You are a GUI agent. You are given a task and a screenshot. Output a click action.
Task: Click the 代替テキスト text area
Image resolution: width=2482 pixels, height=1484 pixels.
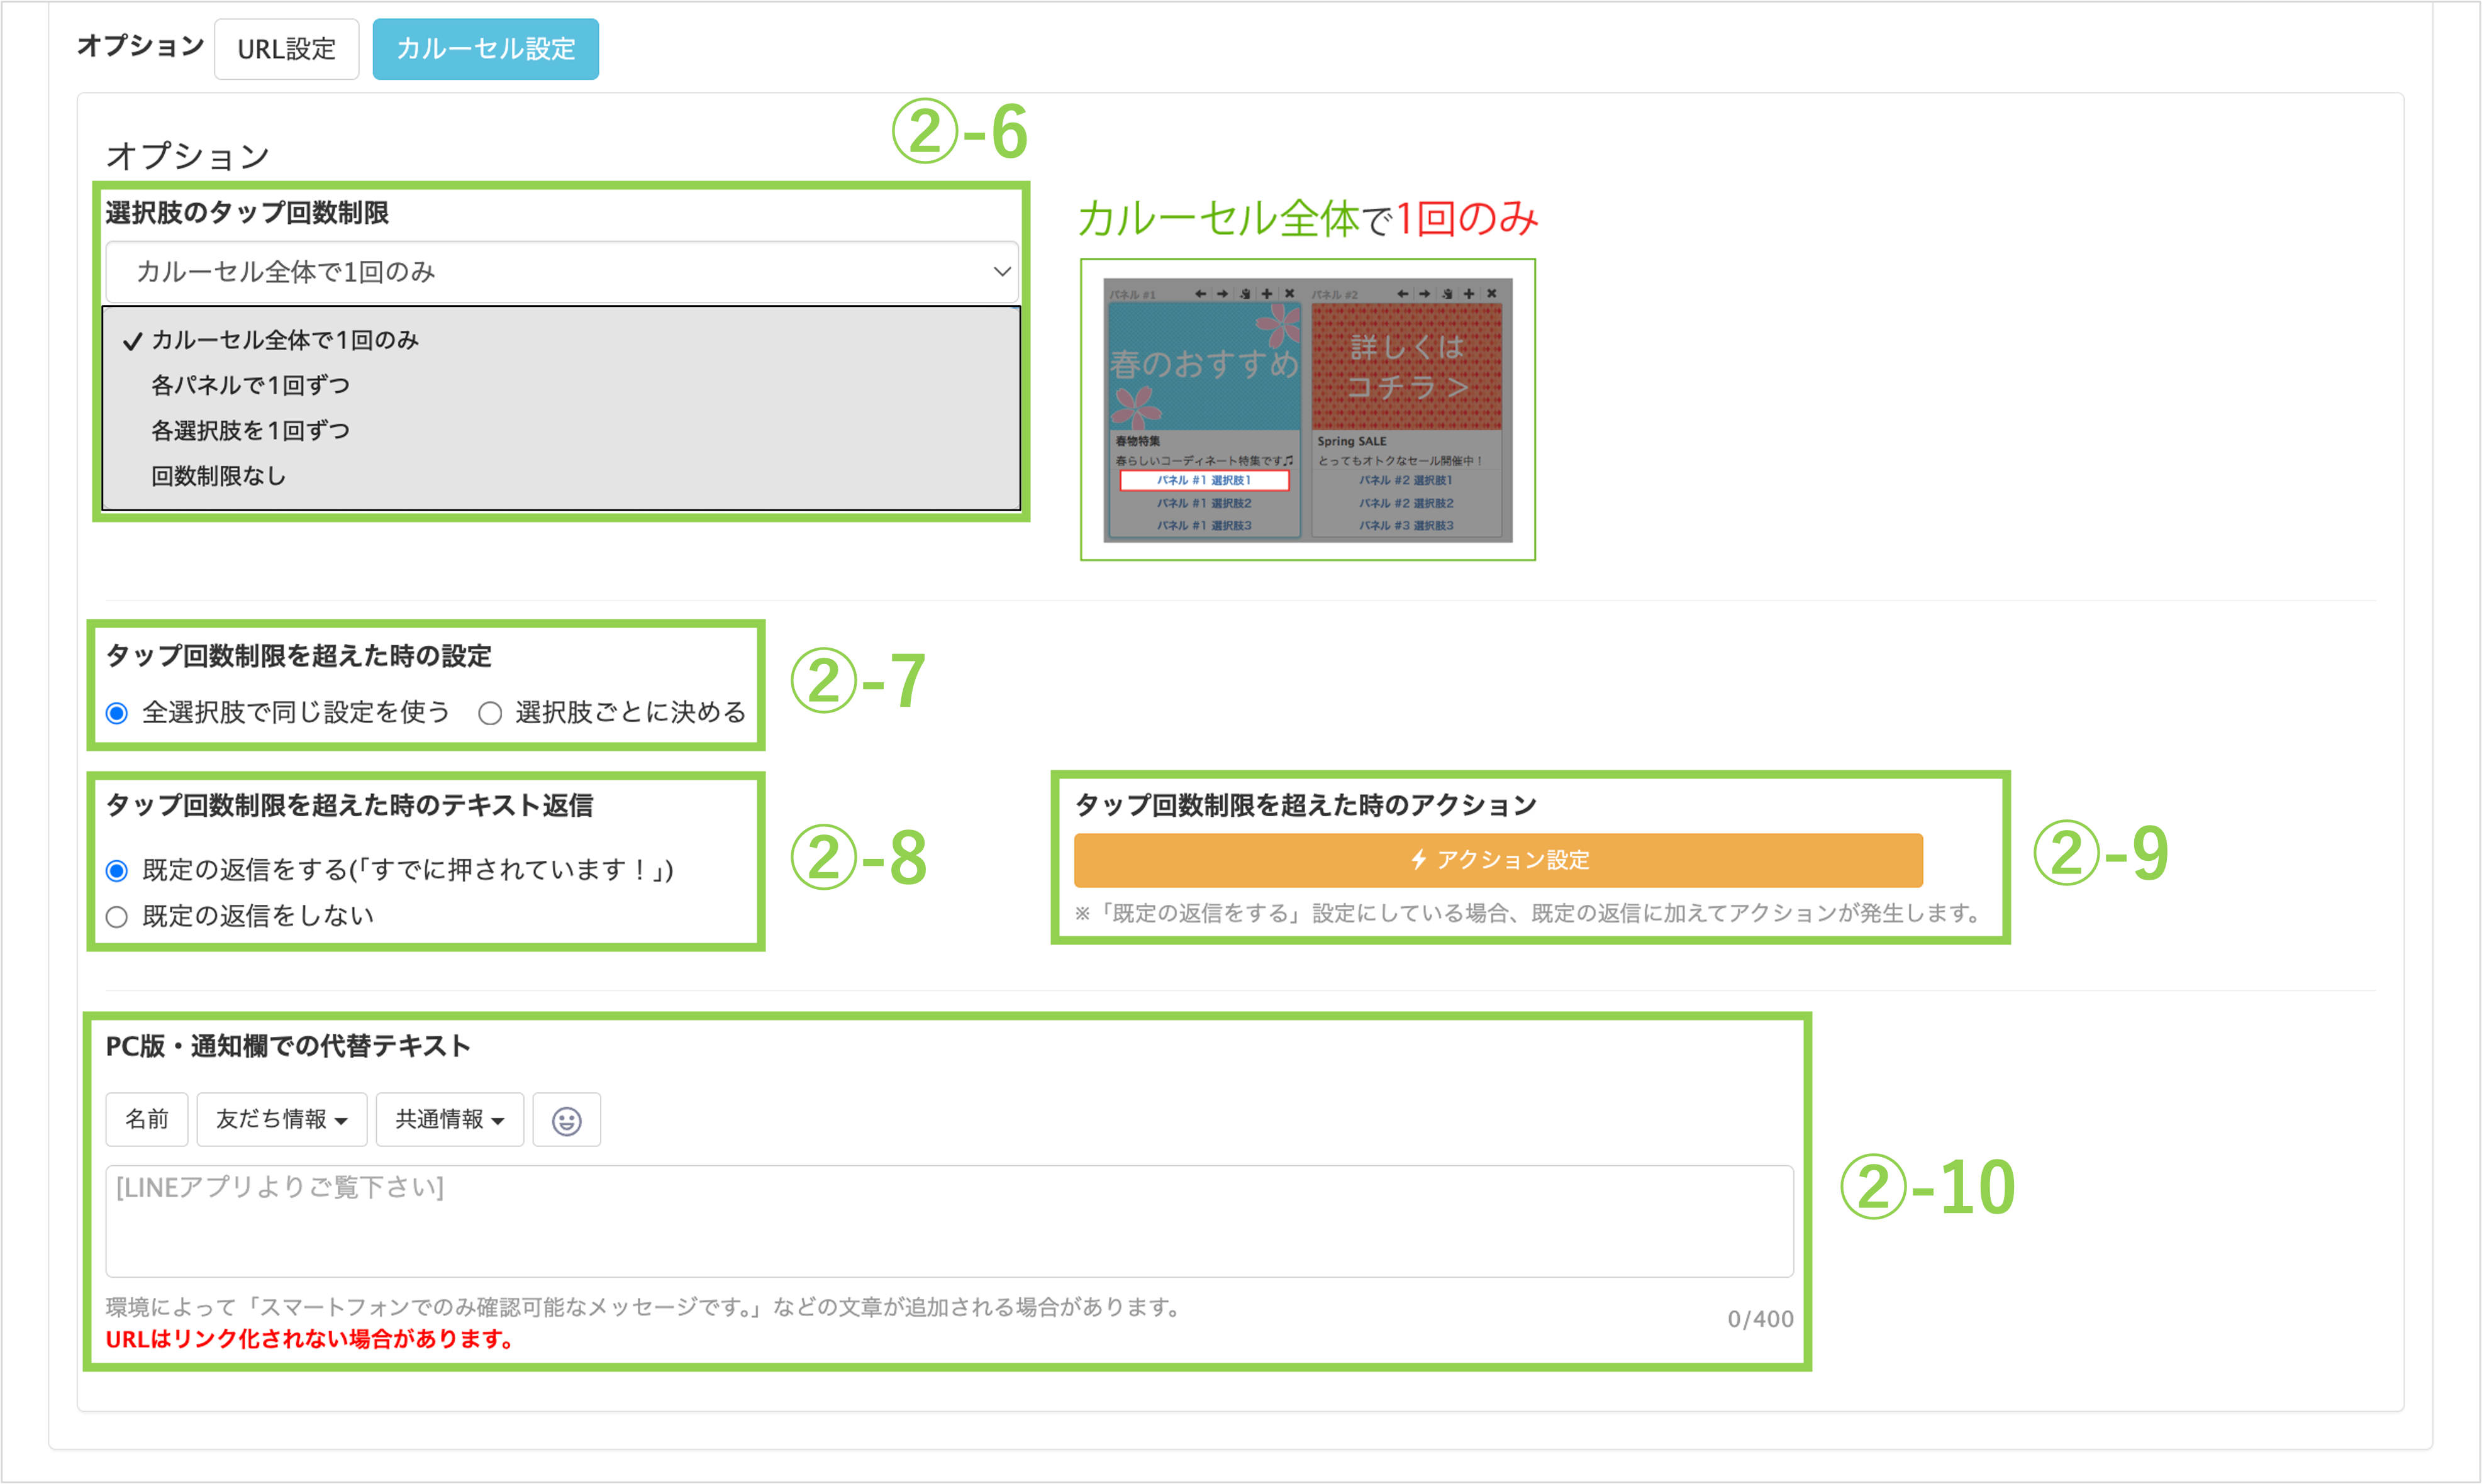(x=948, y=1220)
